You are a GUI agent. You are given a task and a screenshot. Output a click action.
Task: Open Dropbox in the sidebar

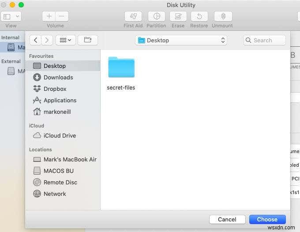tap(63, 89)
